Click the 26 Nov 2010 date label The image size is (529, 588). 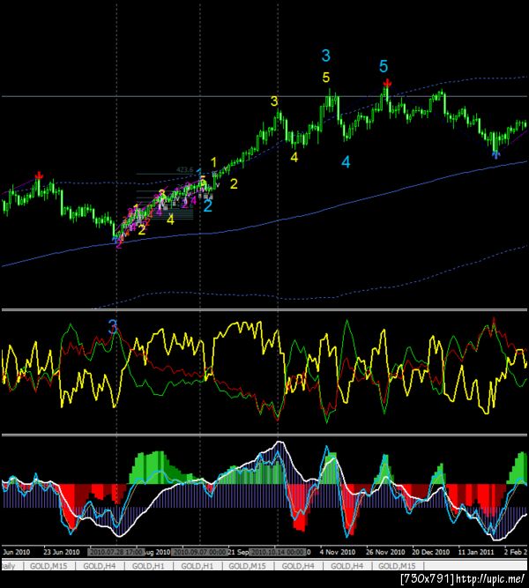tap(385, 552)
